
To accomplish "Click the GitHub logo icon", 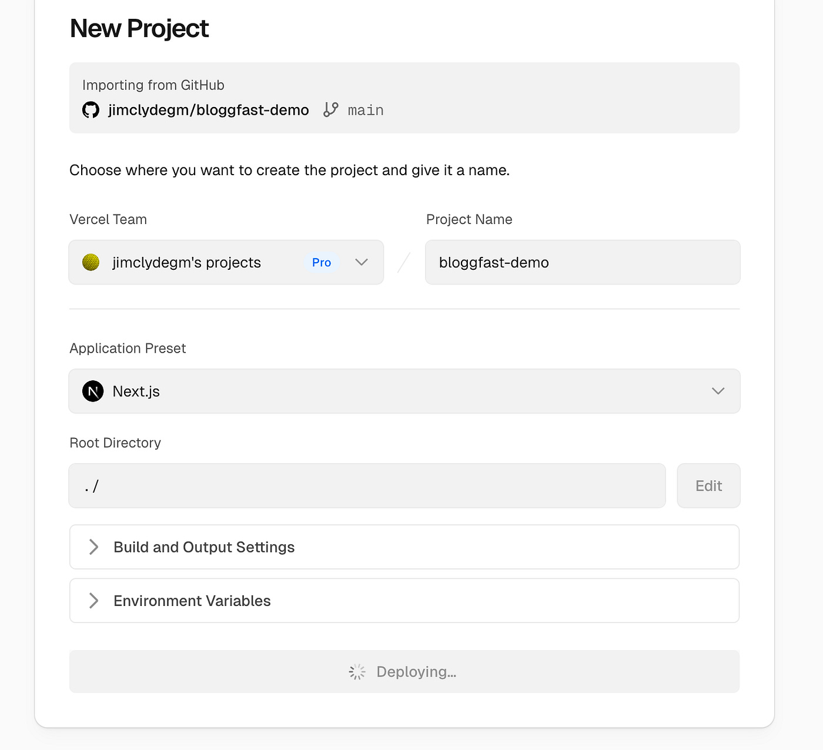I will pyautogui.click(x=91, y=110).
